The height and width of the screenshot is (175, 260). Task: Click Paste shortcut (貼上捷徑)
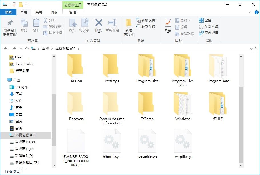pos(53,33)
